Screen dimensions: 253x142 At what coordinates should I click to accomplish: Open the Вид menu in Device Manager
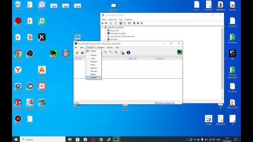coord(121,19)
